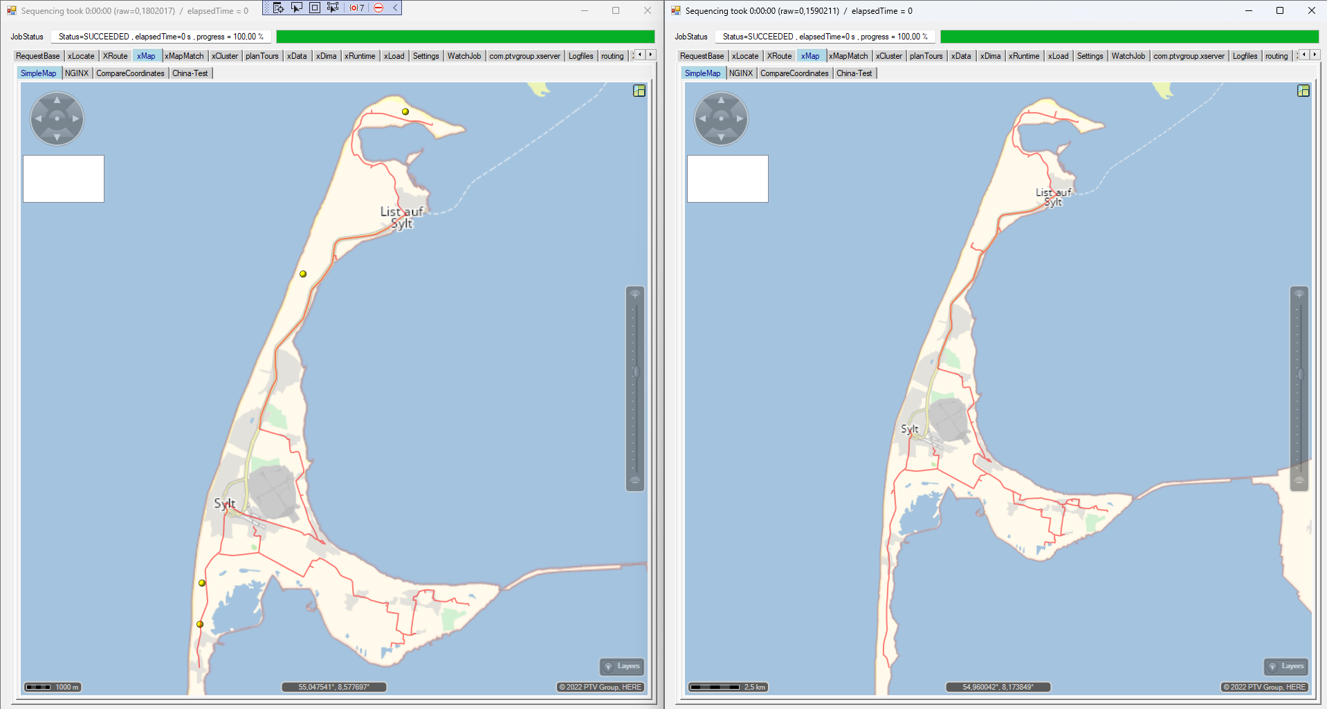Toggle Display Layout Adorners in debug toolbar
This screenshot has width=1327, height=709.
(x=315, y=8)
